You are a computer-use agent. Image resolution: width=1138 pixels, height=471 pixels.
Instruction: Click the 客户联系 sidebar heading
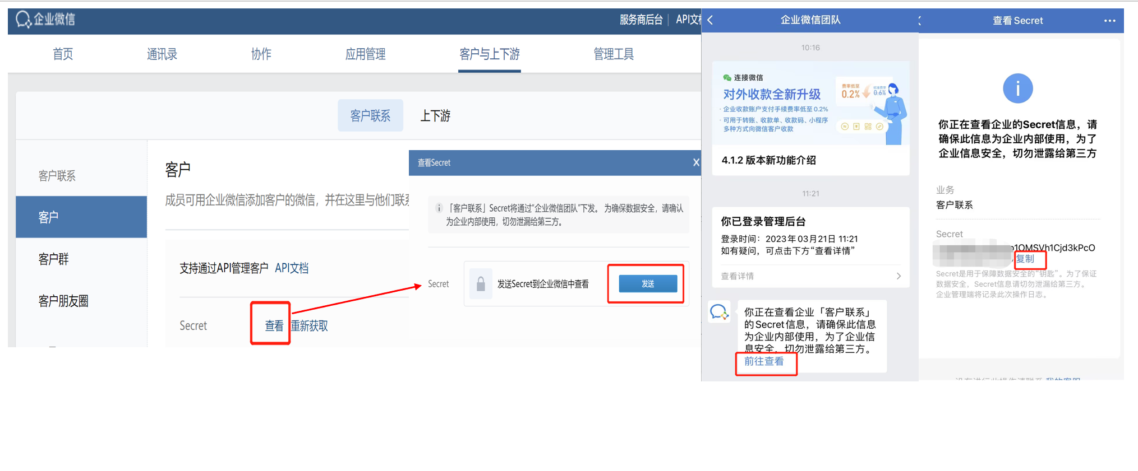(x=57, y=176)
